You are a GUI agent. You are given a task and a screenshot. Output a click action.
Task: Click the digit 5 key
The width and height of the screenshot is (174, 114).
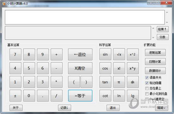click(29, 68)
